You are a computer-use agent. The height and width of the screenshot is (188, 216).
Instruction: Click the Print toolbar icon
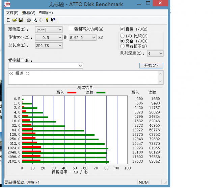(x=29, y=20)
